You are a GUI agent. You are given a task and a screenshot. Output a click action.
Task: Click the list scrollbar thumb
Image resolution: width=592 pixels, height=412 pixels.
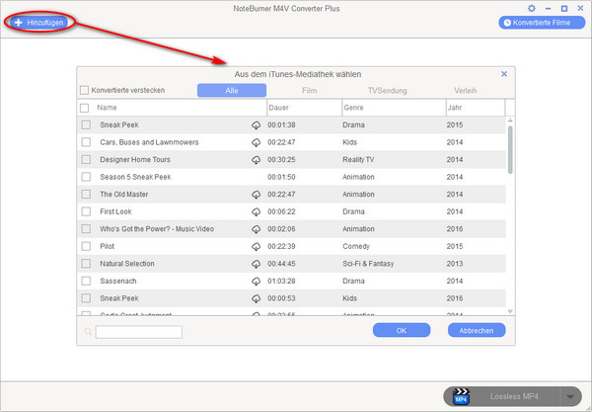coord(510,149)
